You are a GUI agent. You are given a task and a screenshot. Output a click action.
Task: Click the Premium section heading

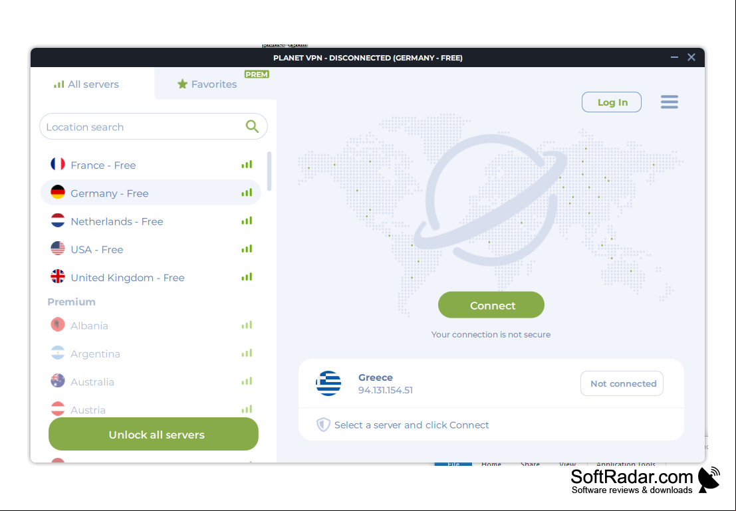coord(71,302)
